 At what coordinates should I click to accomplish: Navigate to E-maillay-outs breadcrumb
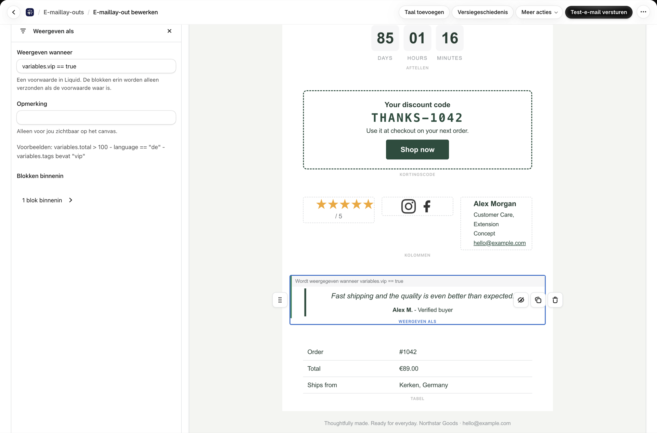[64, 12]
